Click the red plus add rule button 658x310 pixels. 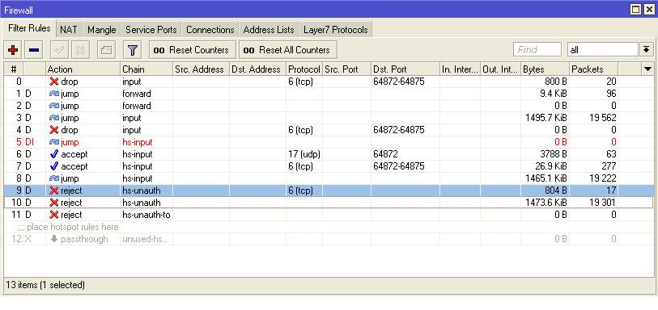click(x=13, y=50)
